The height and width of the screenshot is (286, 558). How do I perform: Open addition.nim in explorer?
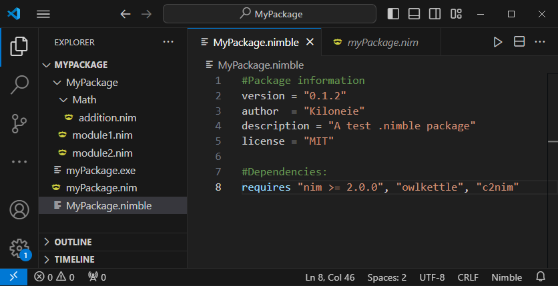113,117
